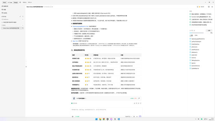Click the new task plus icon in sidebar

click(x=2, y=6)
